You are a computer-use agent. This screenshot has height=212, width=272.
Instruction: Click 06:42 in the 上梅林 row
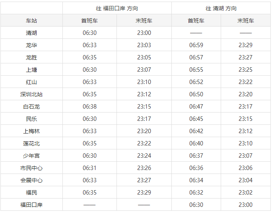pyautogui.click(x=196, y=131)
